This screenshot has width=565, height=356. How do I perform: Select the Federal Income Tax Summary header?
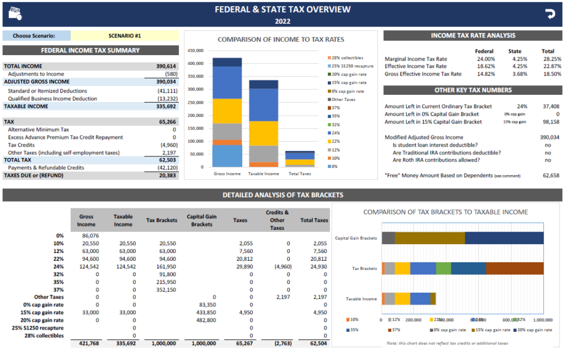pyautogui.click(x=90, y=50)
